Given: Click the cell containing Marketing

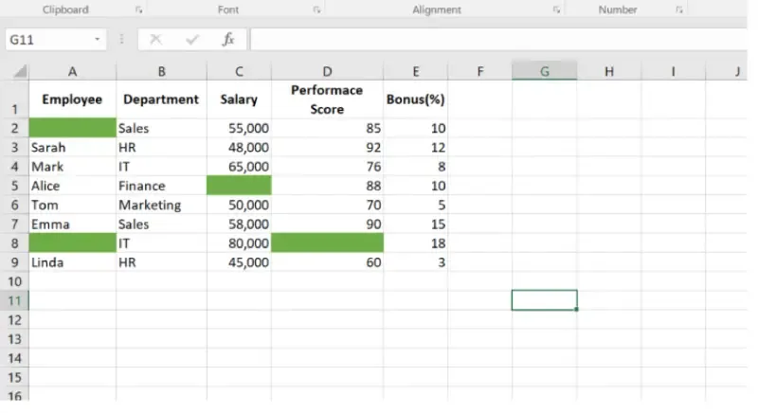Looking at the screenshot, I should click(150, 205).
